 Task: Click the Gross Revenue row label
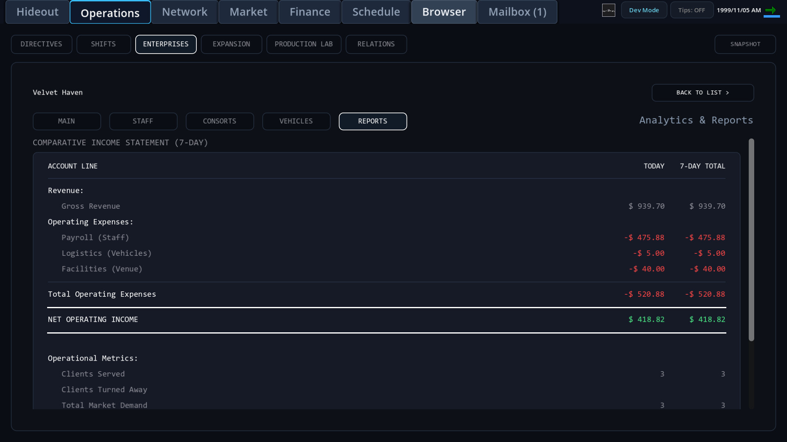pyautogui.click(x=91, y=206)
